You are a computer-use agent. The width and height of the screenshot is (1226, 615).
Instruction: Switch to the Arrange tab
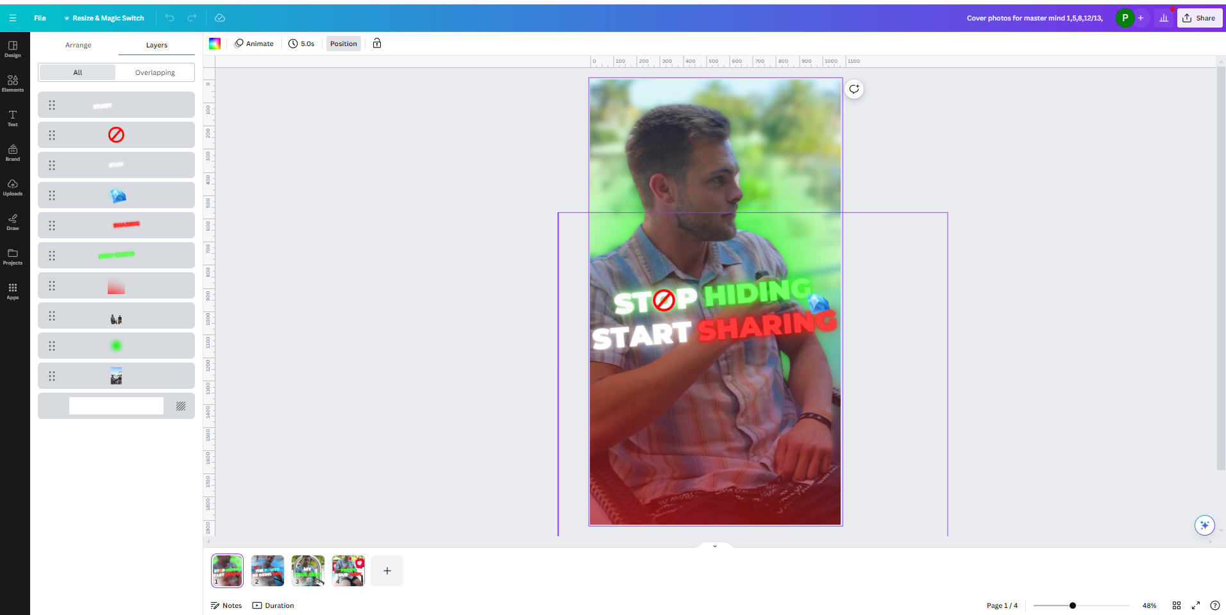(78, 45)
